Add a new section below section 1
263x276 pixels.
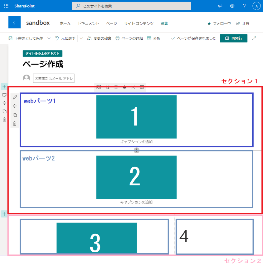4,214
